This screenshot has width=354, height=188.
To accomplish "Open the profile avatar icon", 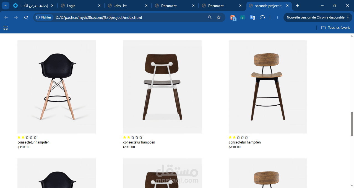I will click(x=277, y=17).
